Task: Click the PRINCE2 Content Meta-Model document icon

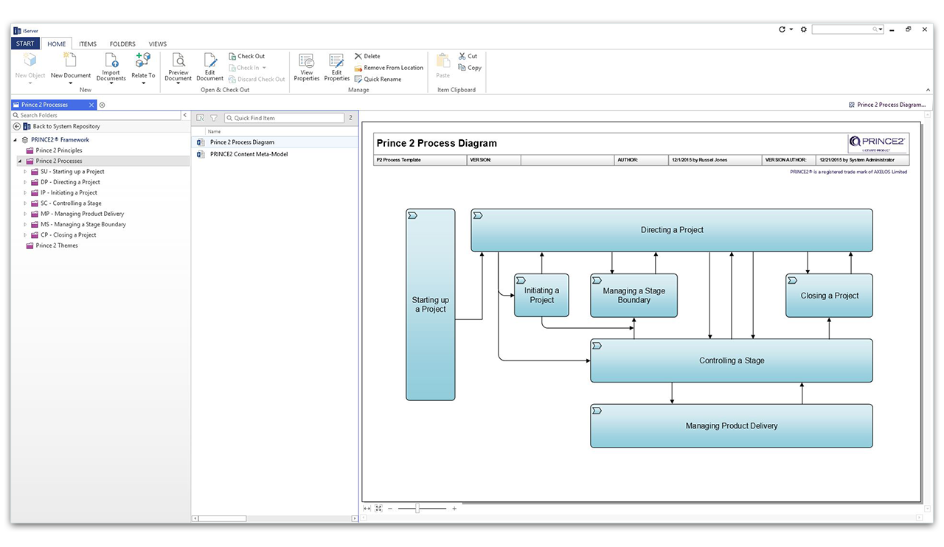Action: click(201, 154)
